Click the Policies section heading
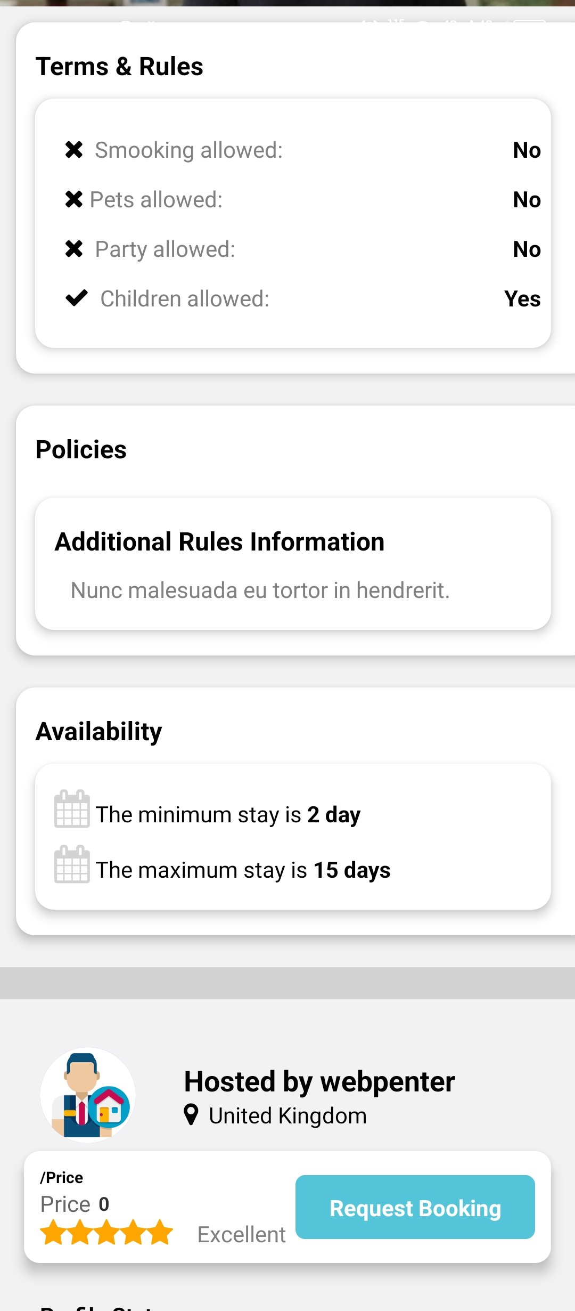 (81, 449)
